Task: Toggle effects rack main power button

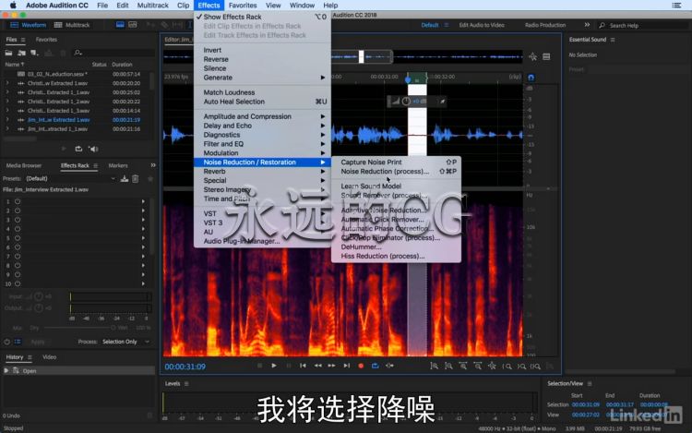Action: pos(7,342)
